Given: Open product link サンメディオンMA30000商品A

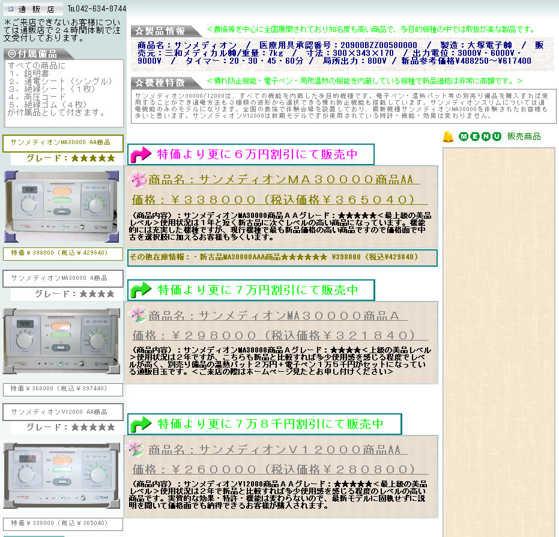Looking at the screenshot, I should [x=278, y=315].
